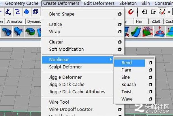This screenshot has width=173, height=116.
Task: Choose Squash from Nonlinear submenu
Action: click(129, 85)
